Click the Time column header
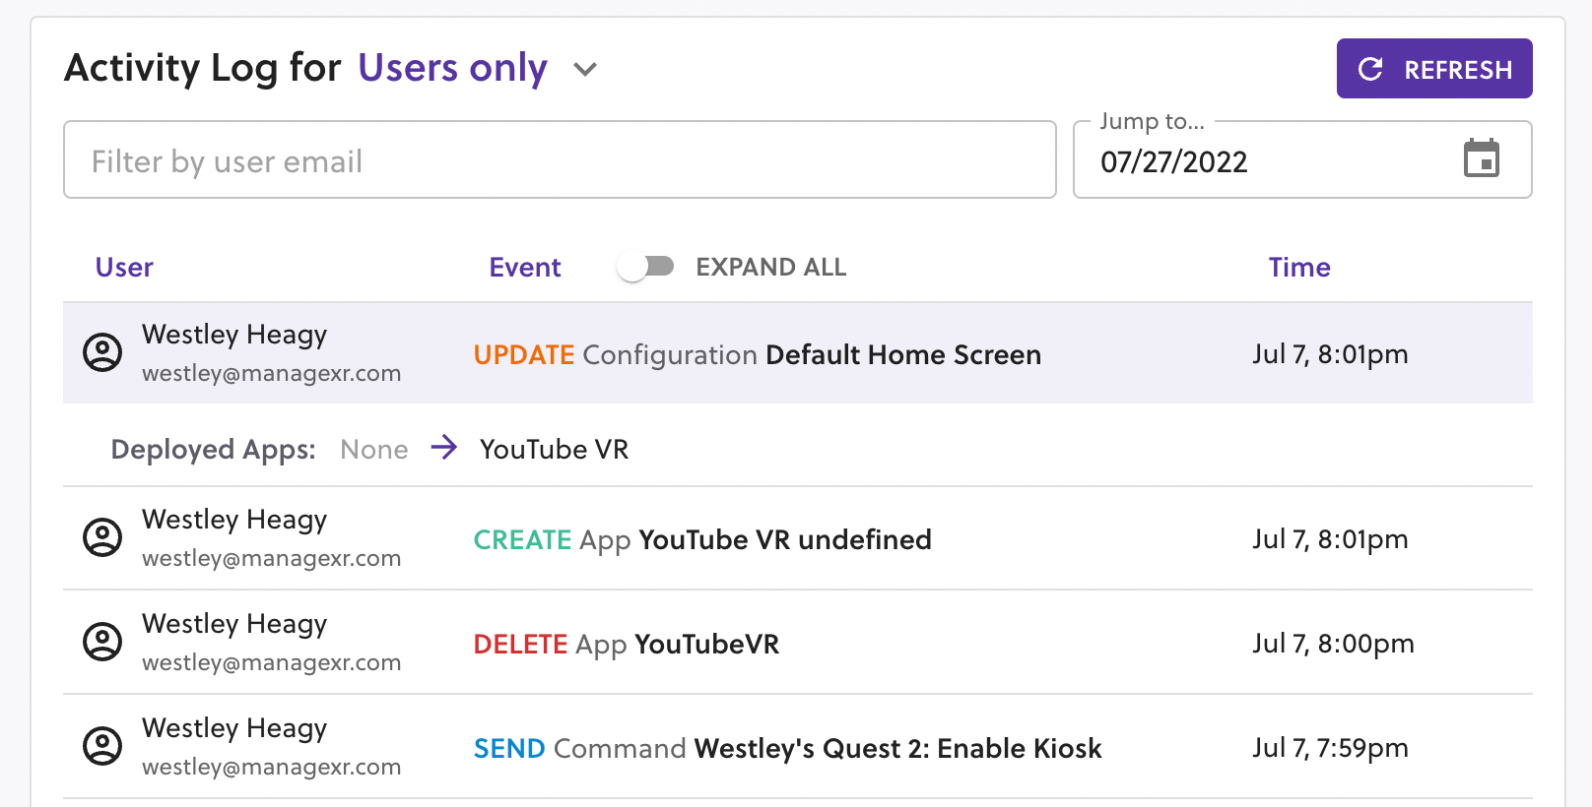 (x=1298, y=268)
